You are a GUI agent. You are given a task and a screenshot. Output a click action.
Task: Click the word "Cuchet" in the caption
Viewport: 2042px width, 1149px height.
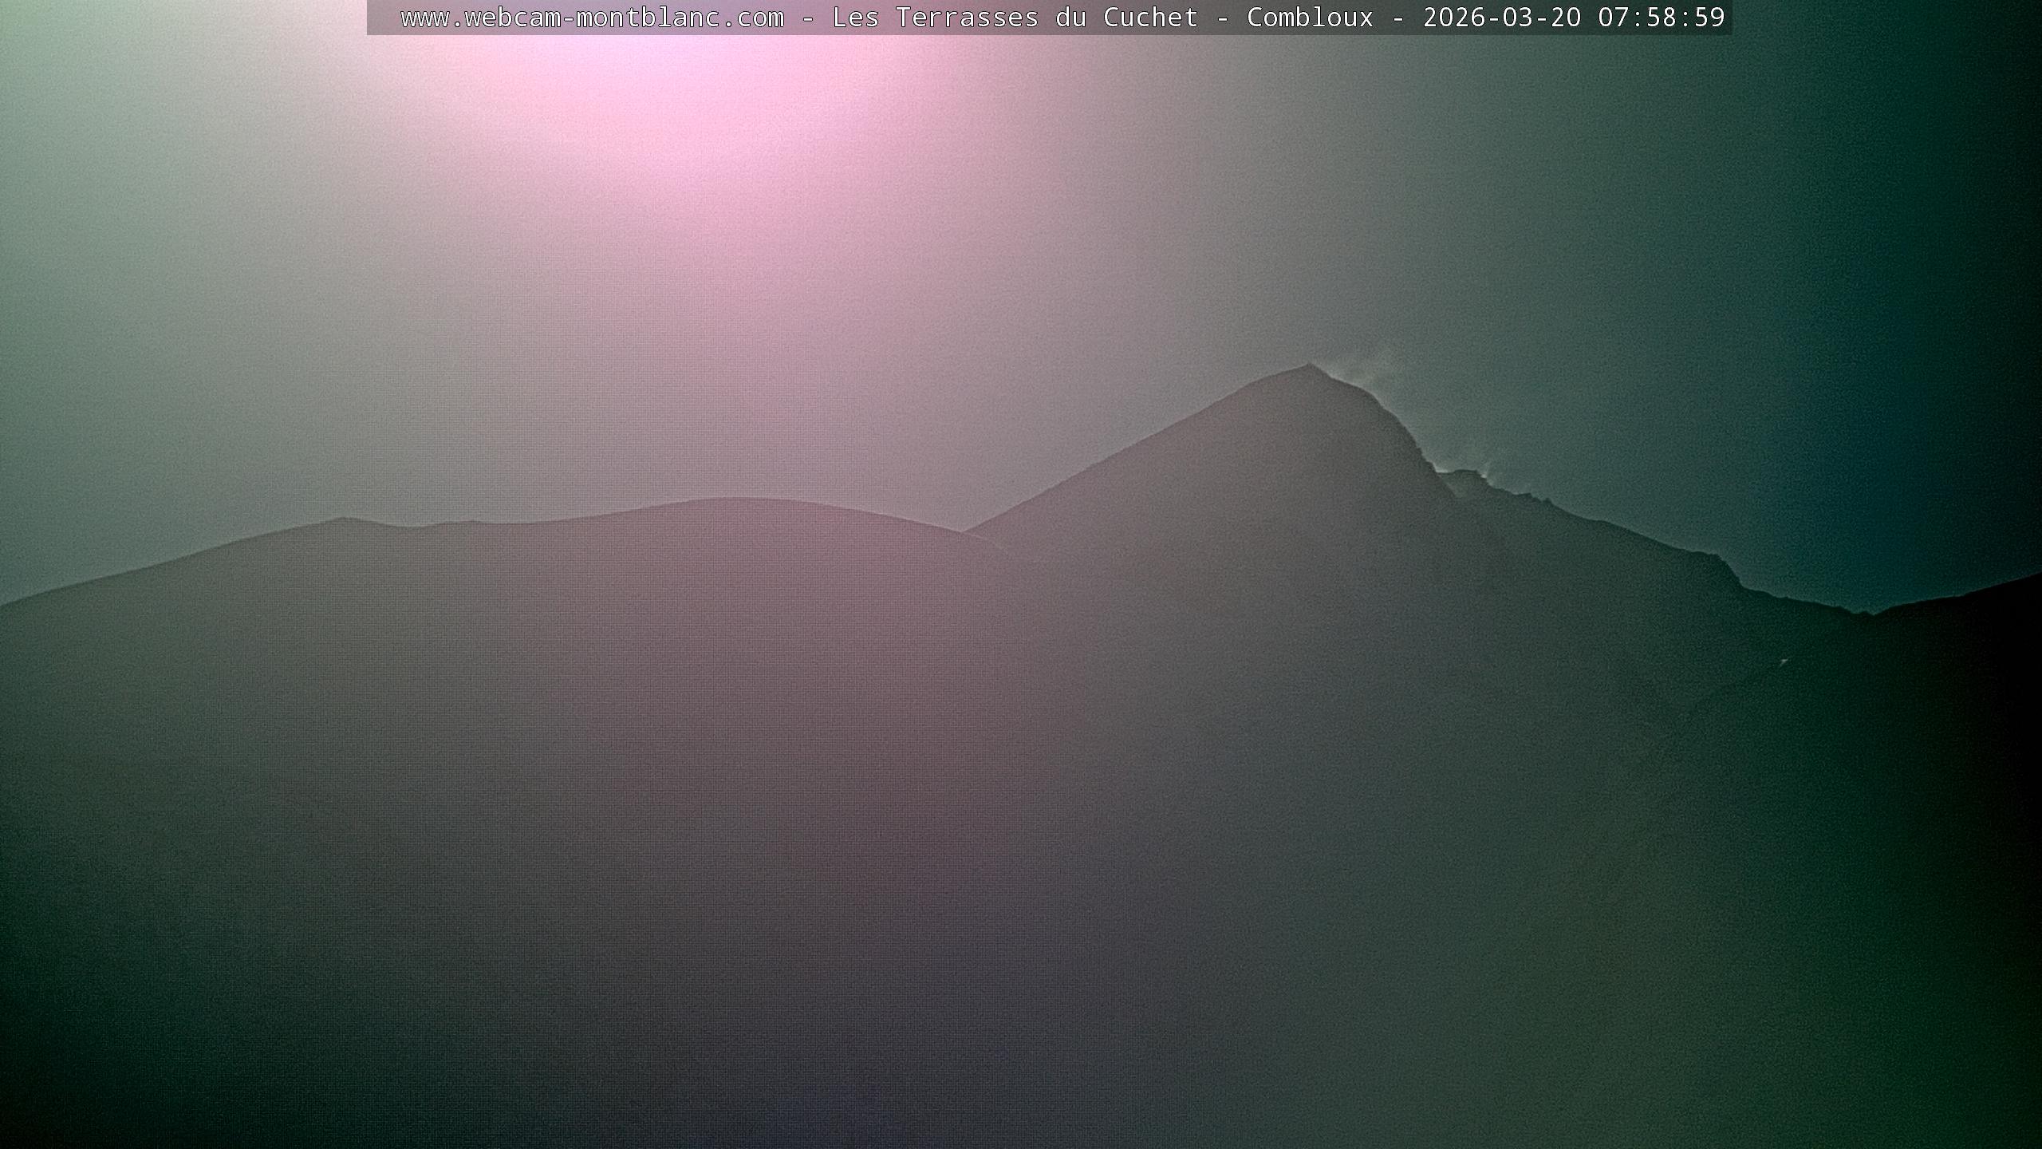1150,18
